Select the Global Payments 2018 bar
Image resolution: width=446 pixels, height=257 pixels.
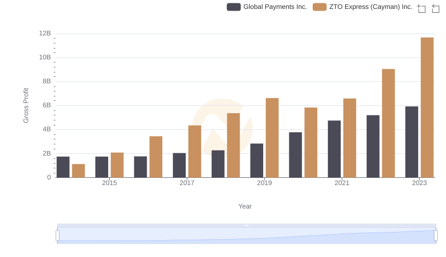[218, 164]
